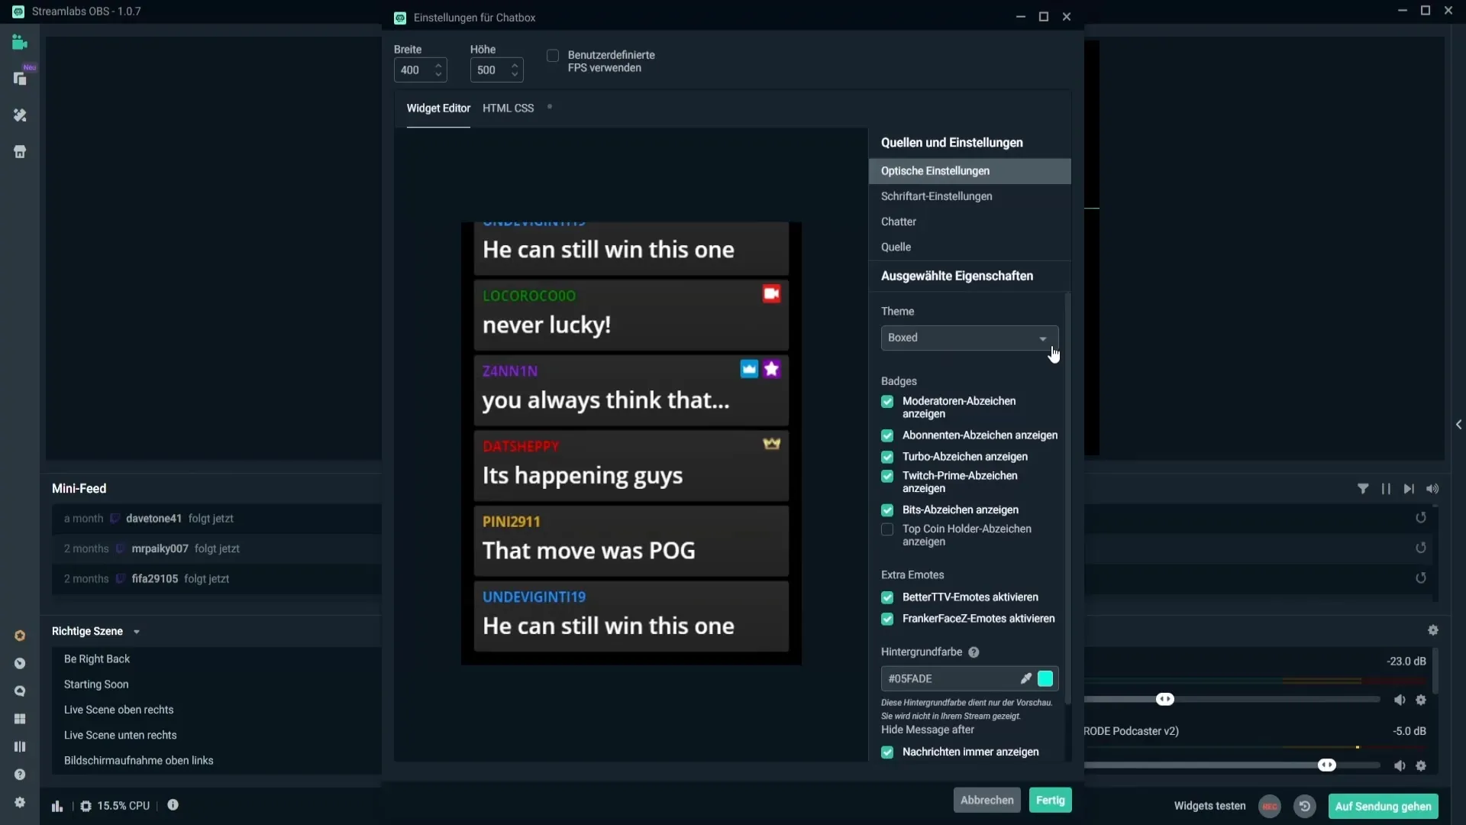Replay the davetone41 follow alert
The height and width of the screenshot is (825, 1466).
(x=1421, y=518)
